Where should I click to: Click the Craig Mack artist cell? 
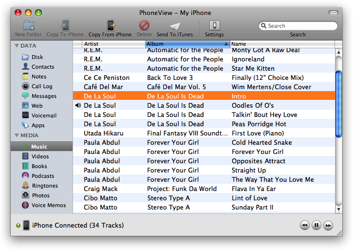click(x=101, y=189)
